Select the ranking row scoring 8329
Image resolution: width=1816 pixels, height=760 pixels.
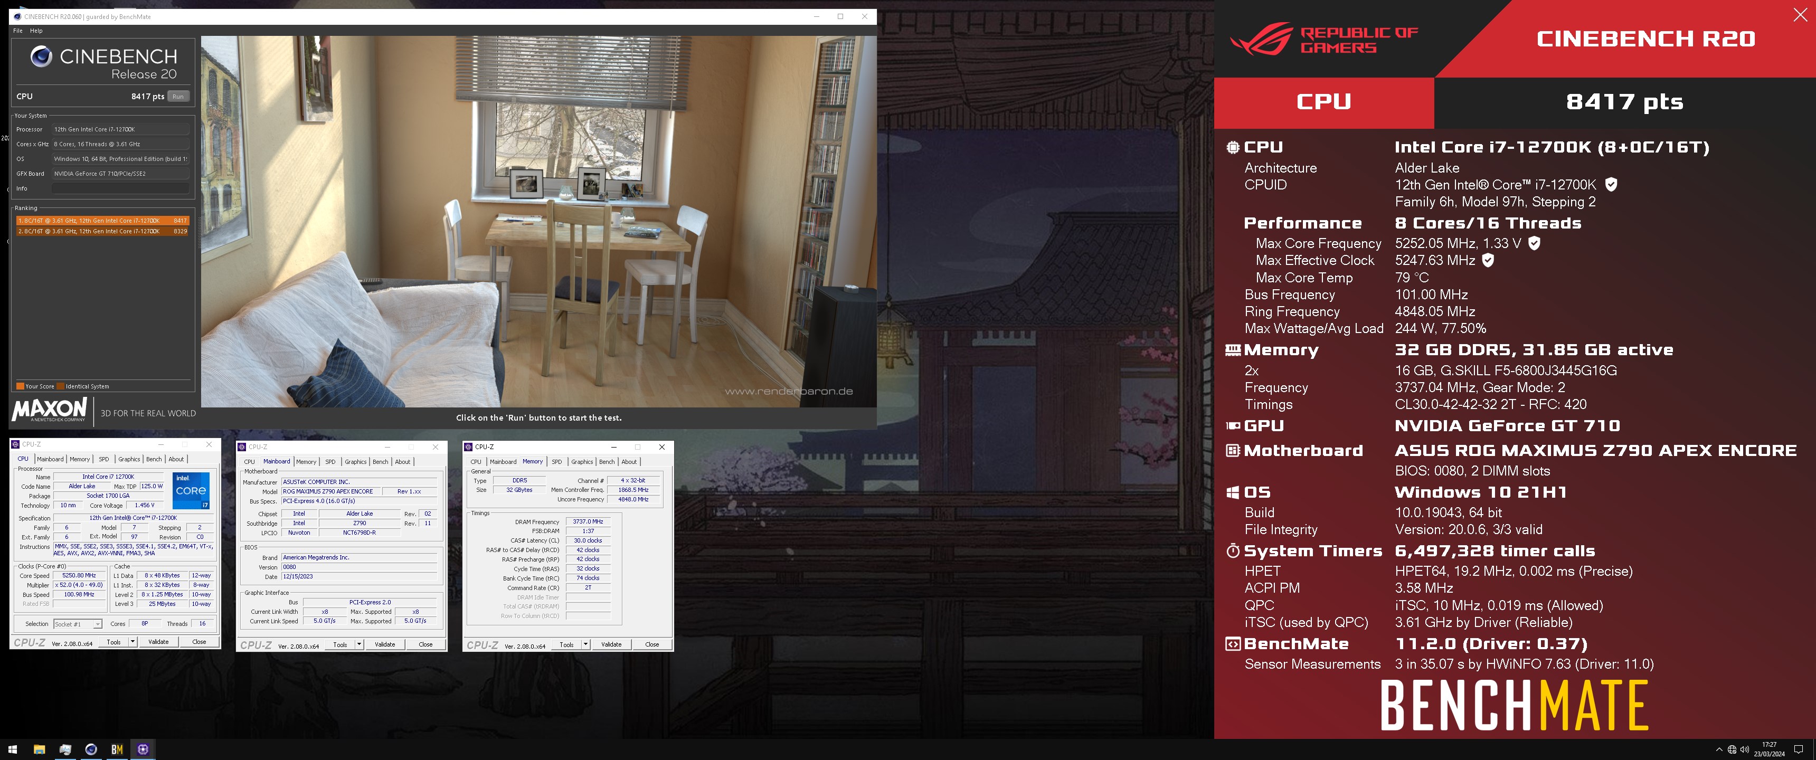tap(103, 231)
